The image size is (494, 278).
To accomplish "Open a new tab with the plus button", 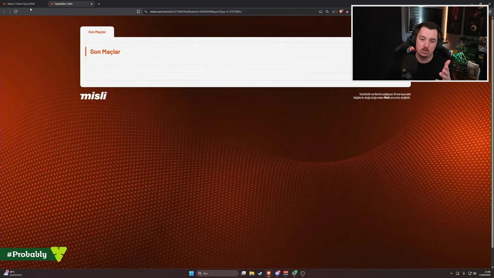I will coord(99,4).
